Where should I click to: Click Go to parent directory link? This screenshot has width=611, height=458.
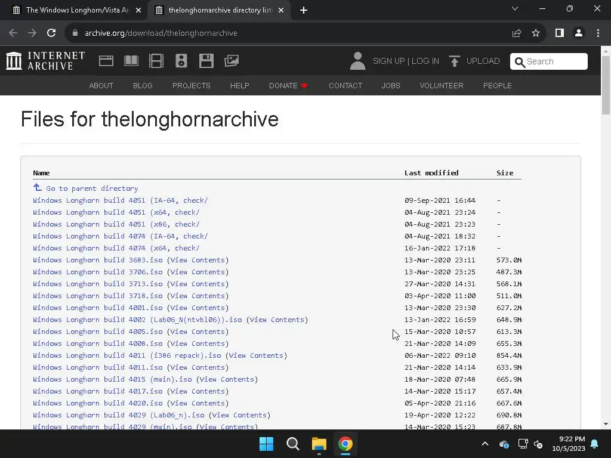[x=92, y=188]
